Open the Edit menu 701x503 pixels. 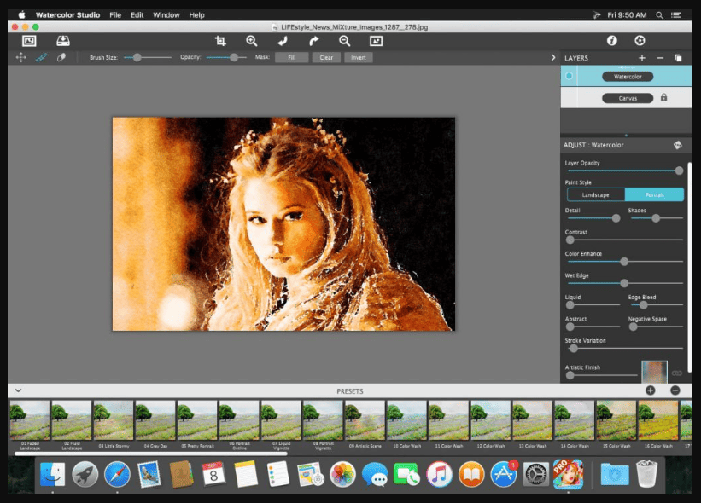pyautogui.click(x=137, y=15)
